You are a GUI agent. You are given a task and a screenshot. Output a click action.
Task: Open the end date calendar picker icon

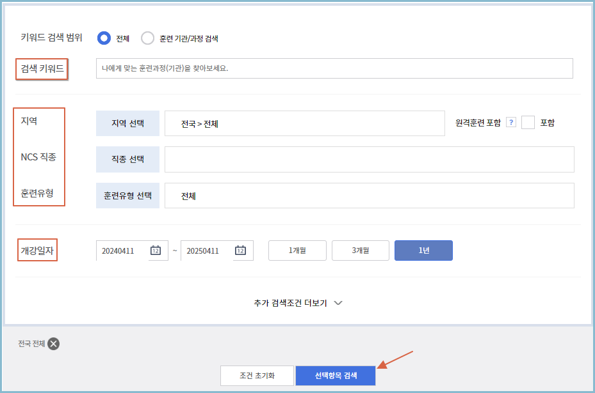click(x=242, y=250)
